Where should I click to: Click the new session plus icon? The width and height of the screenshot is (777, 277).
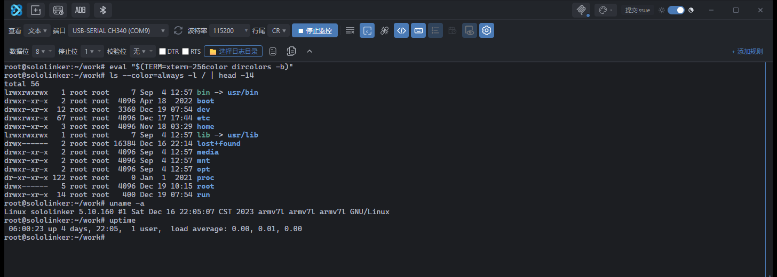[36, 10]
